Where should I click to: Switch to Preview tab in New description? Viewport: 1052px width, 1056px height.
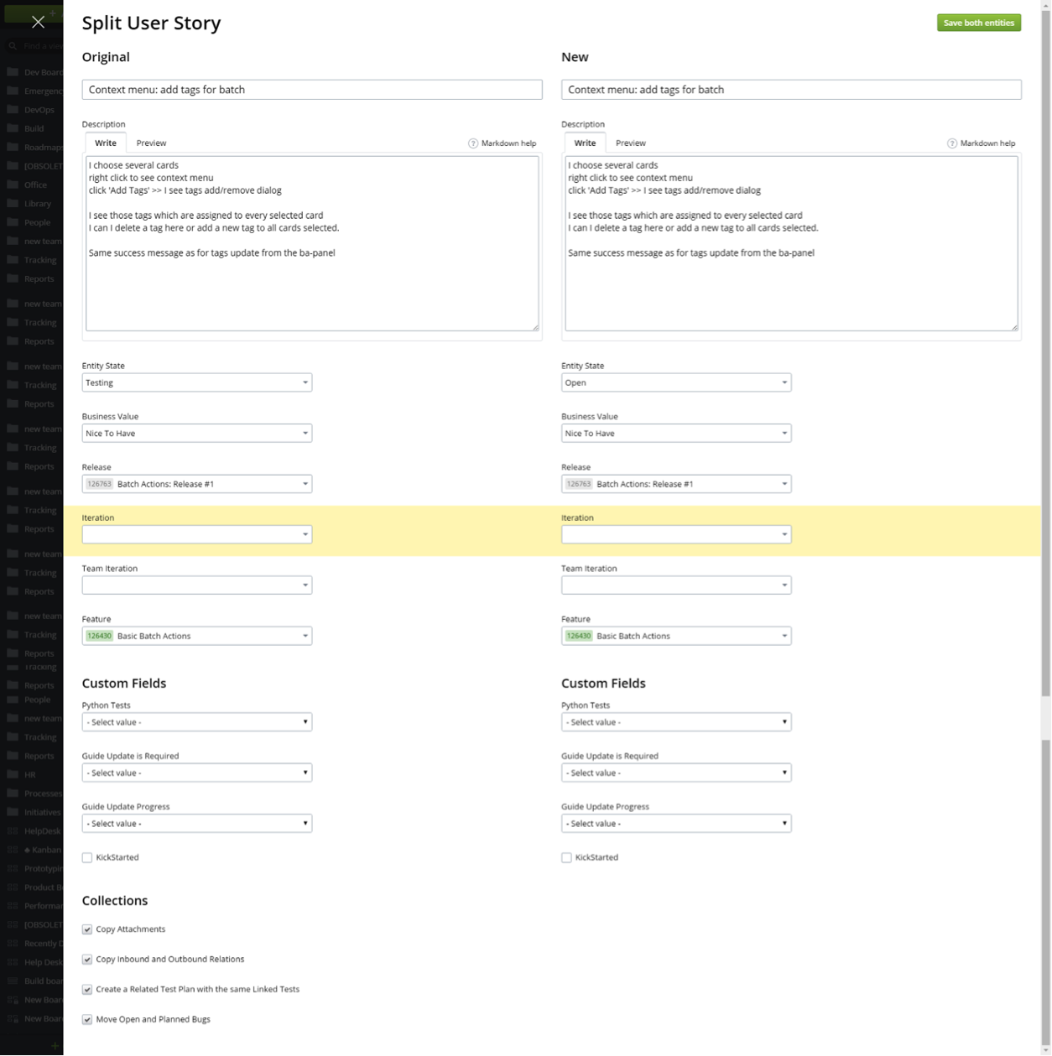tap(631, 143)
